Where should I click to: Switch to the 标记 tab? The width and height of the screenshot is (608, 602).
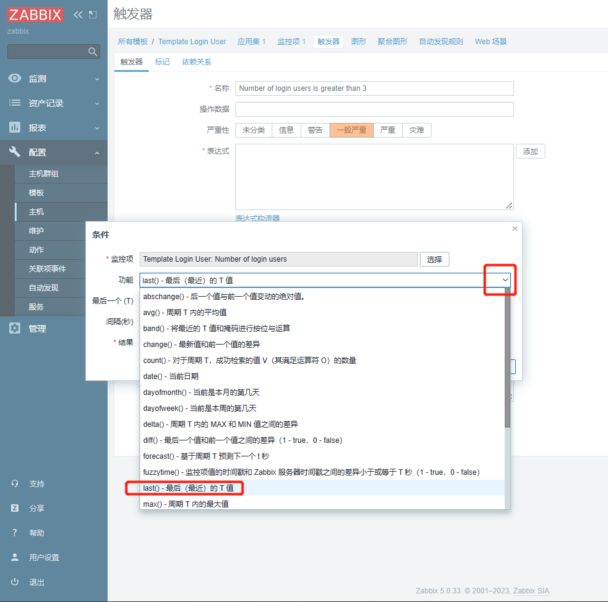[162, 62]
